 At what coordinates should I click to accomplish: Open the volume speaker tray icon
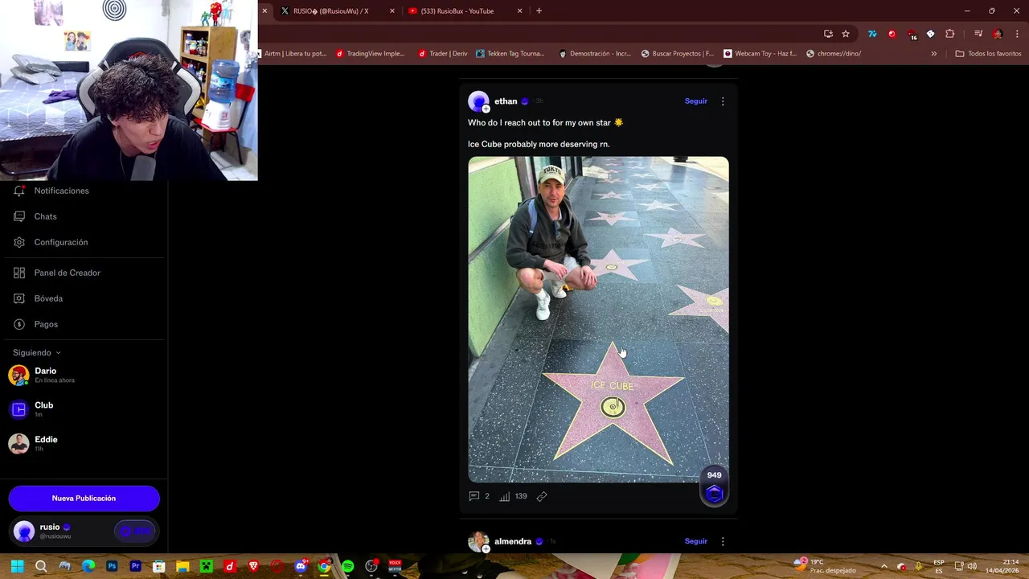pyautogui.click(x=972, y=566)
